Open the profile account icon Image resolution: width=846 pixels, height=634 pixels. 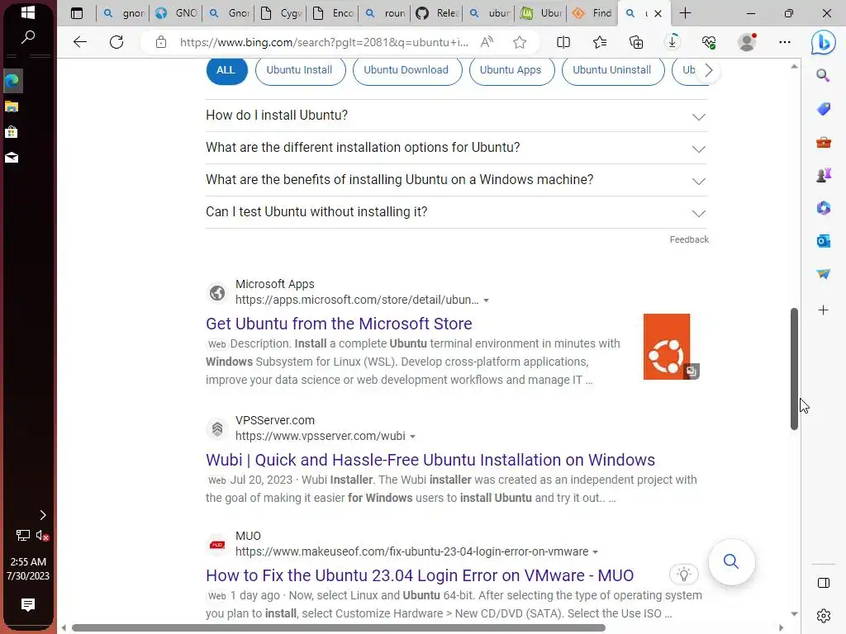[747, 42]
